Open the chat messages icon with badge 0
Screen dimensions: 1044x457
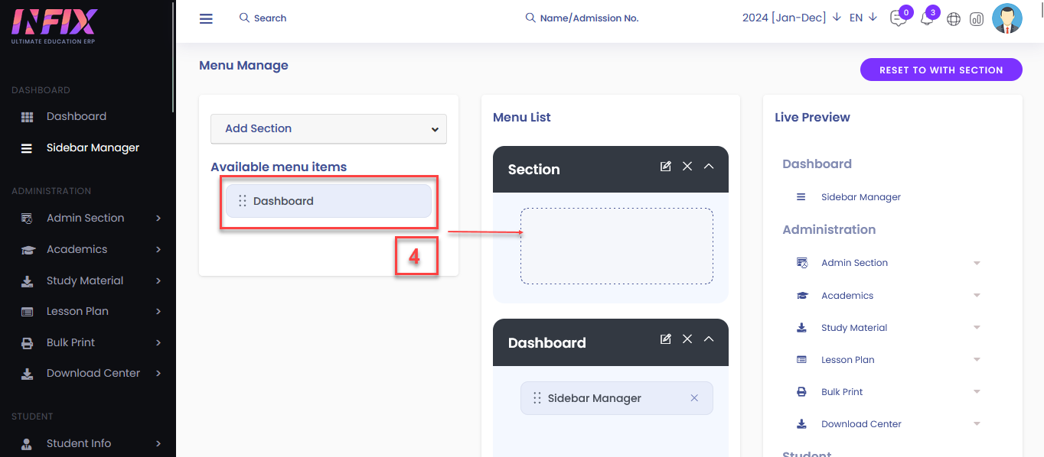[899, 19]
